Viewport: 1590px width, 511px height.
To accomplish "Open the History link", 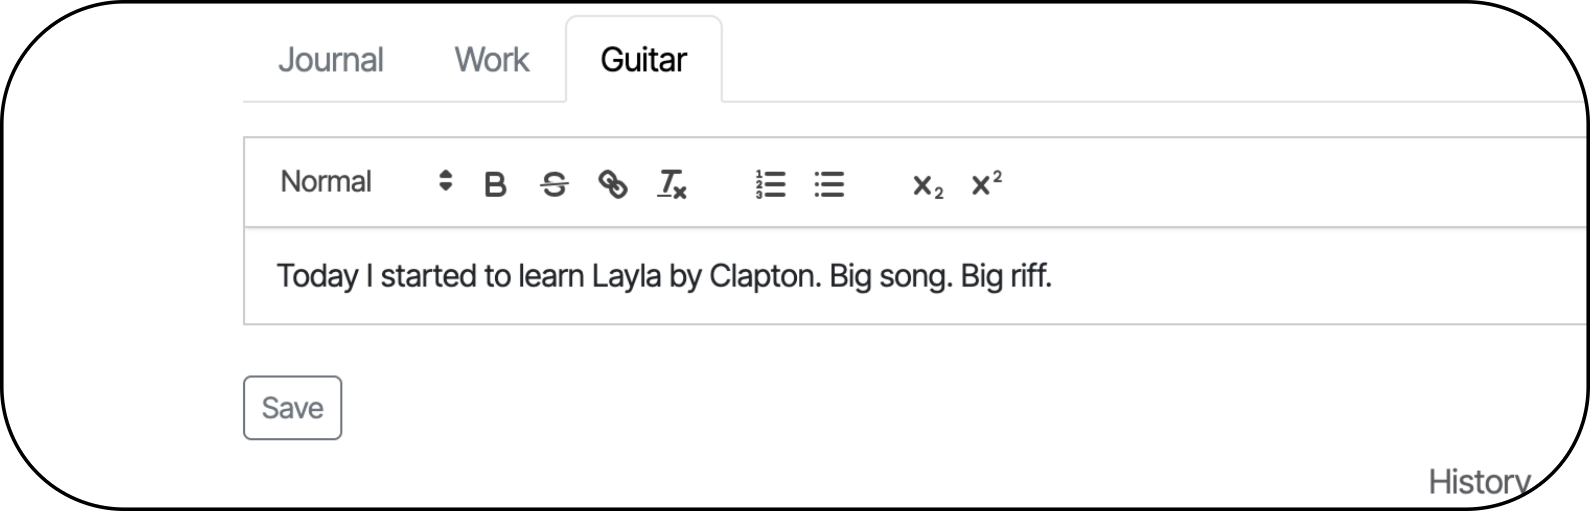I will pos(1479,481).
